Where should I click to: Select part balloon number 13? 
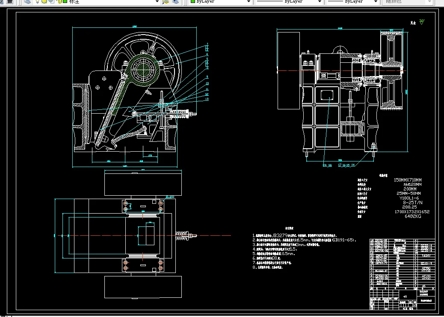click(207, 99)
